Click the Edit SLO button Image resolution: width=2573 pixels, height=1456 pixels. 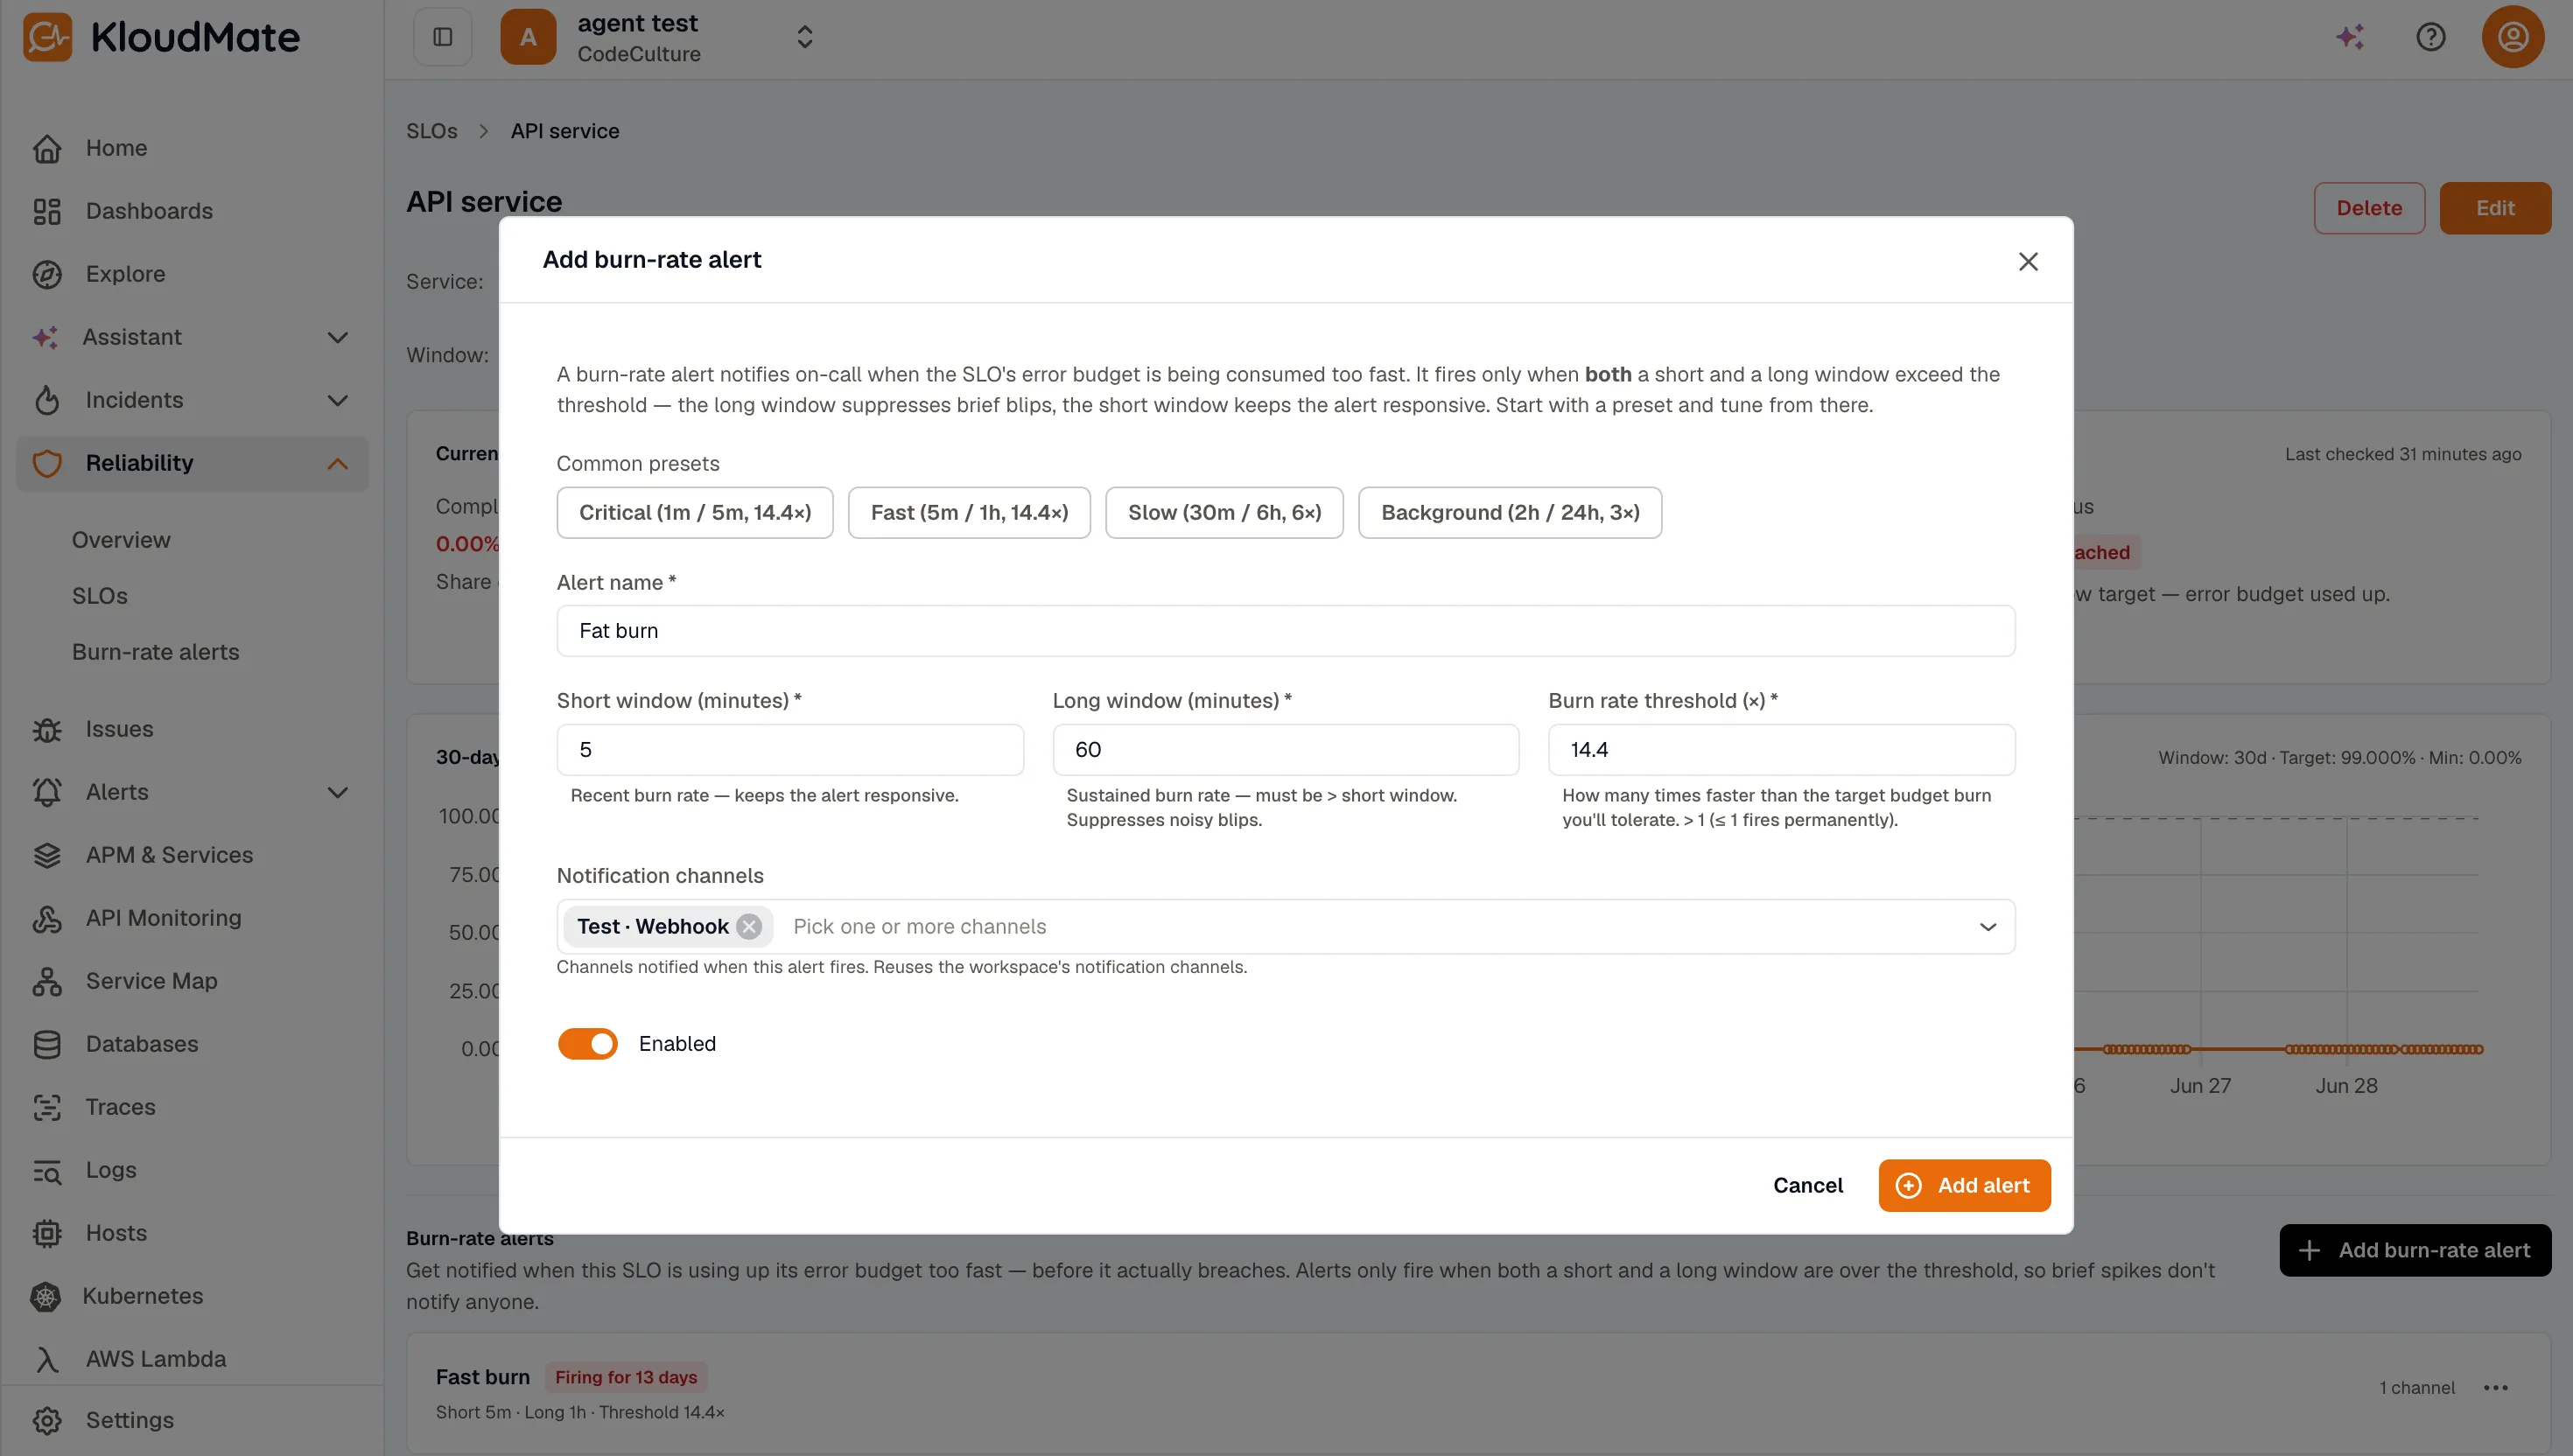[2495, 208]
